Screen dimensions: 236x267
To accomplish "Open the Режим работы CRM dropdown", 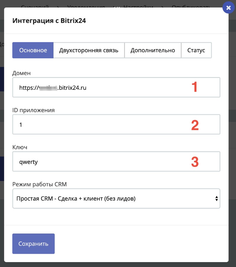I will (116, 199).
